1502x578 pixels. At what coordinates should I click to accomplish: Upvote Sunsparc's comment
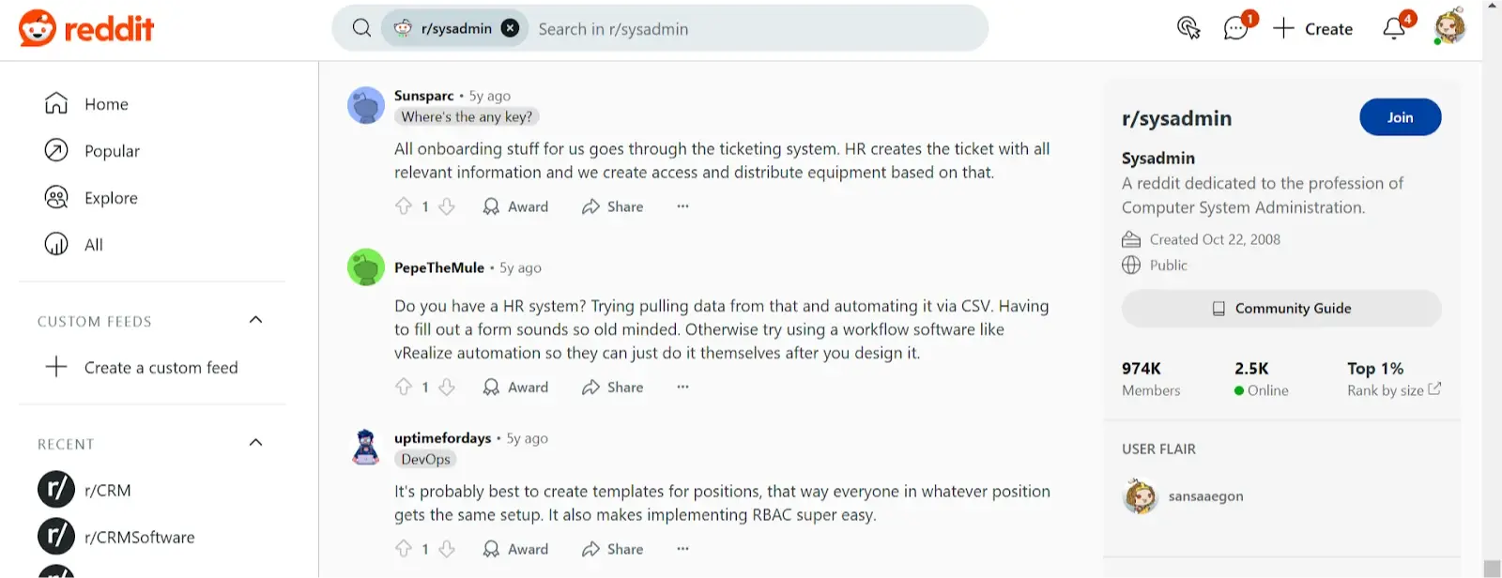pos(405,206)
